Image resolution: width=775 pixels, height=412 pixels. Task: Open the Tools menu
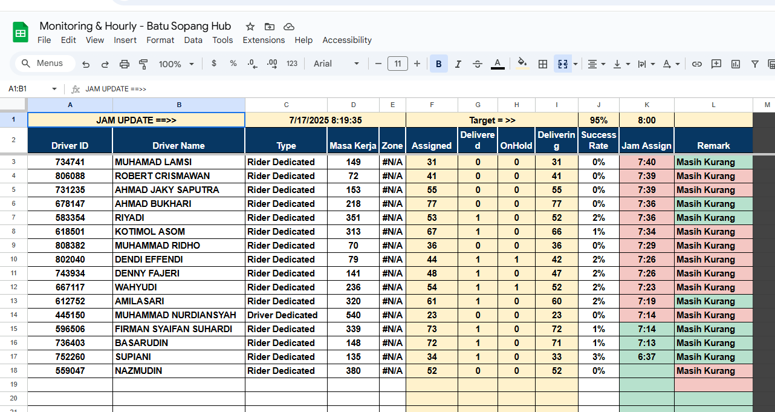pos(222,40)
